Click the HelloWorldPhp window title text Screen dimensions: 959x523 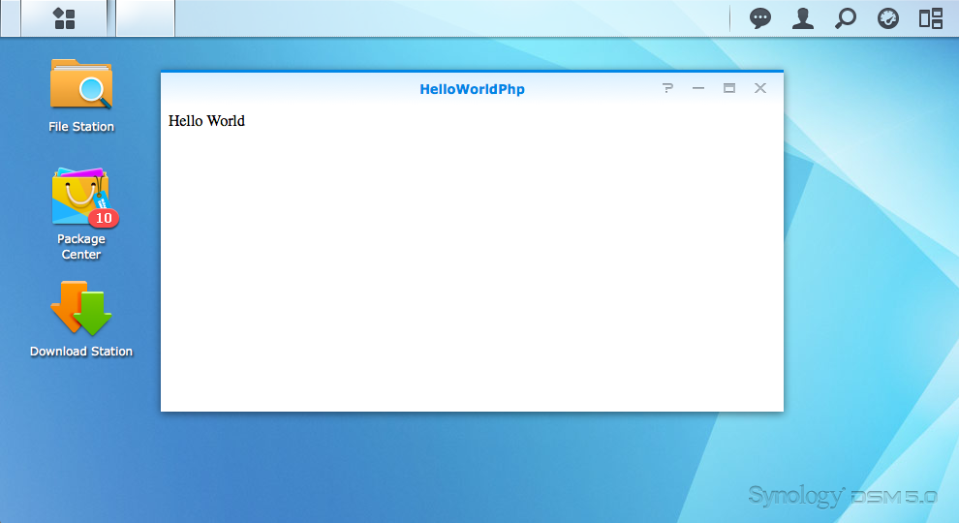point(472,89)
